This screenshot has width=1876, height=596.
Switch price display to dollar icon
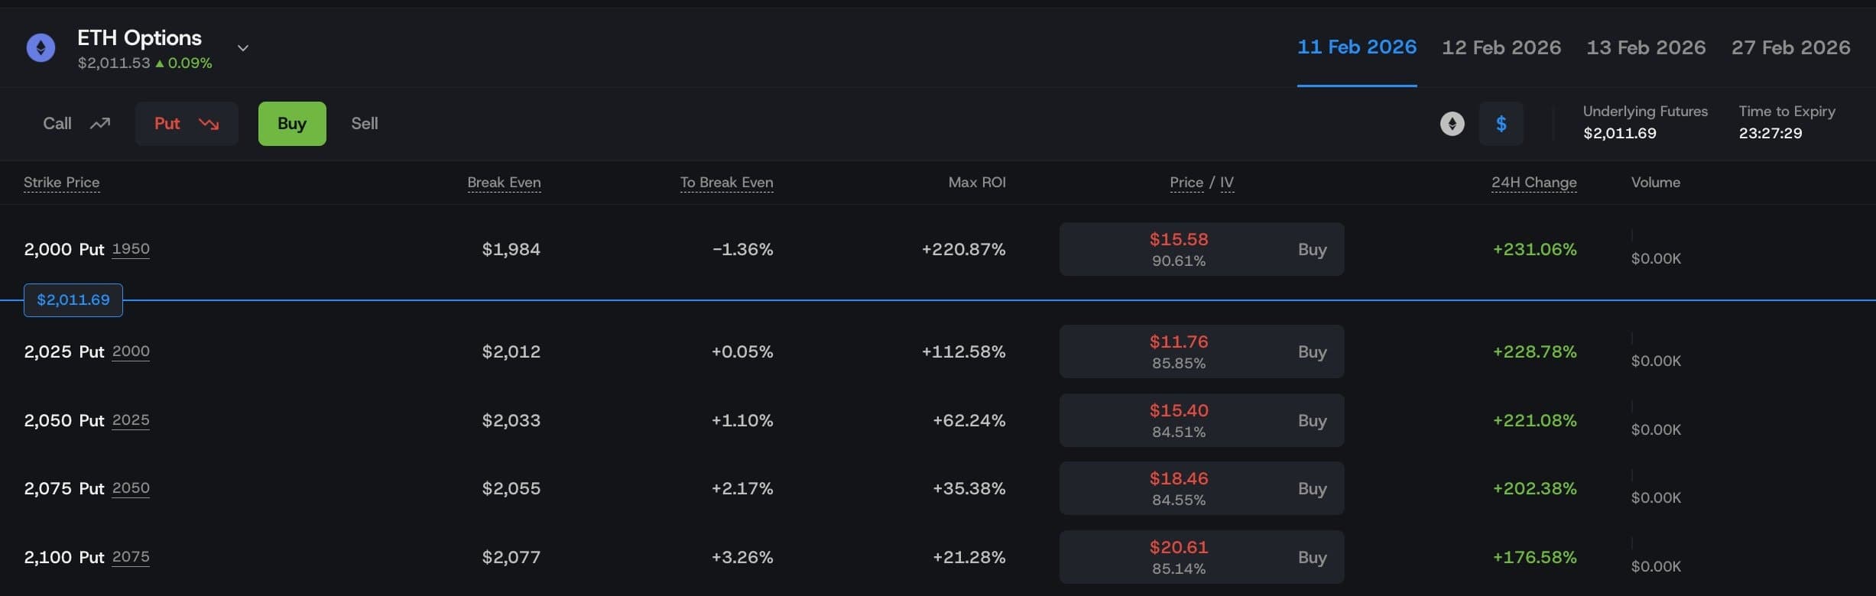[x=1501, y=124]
